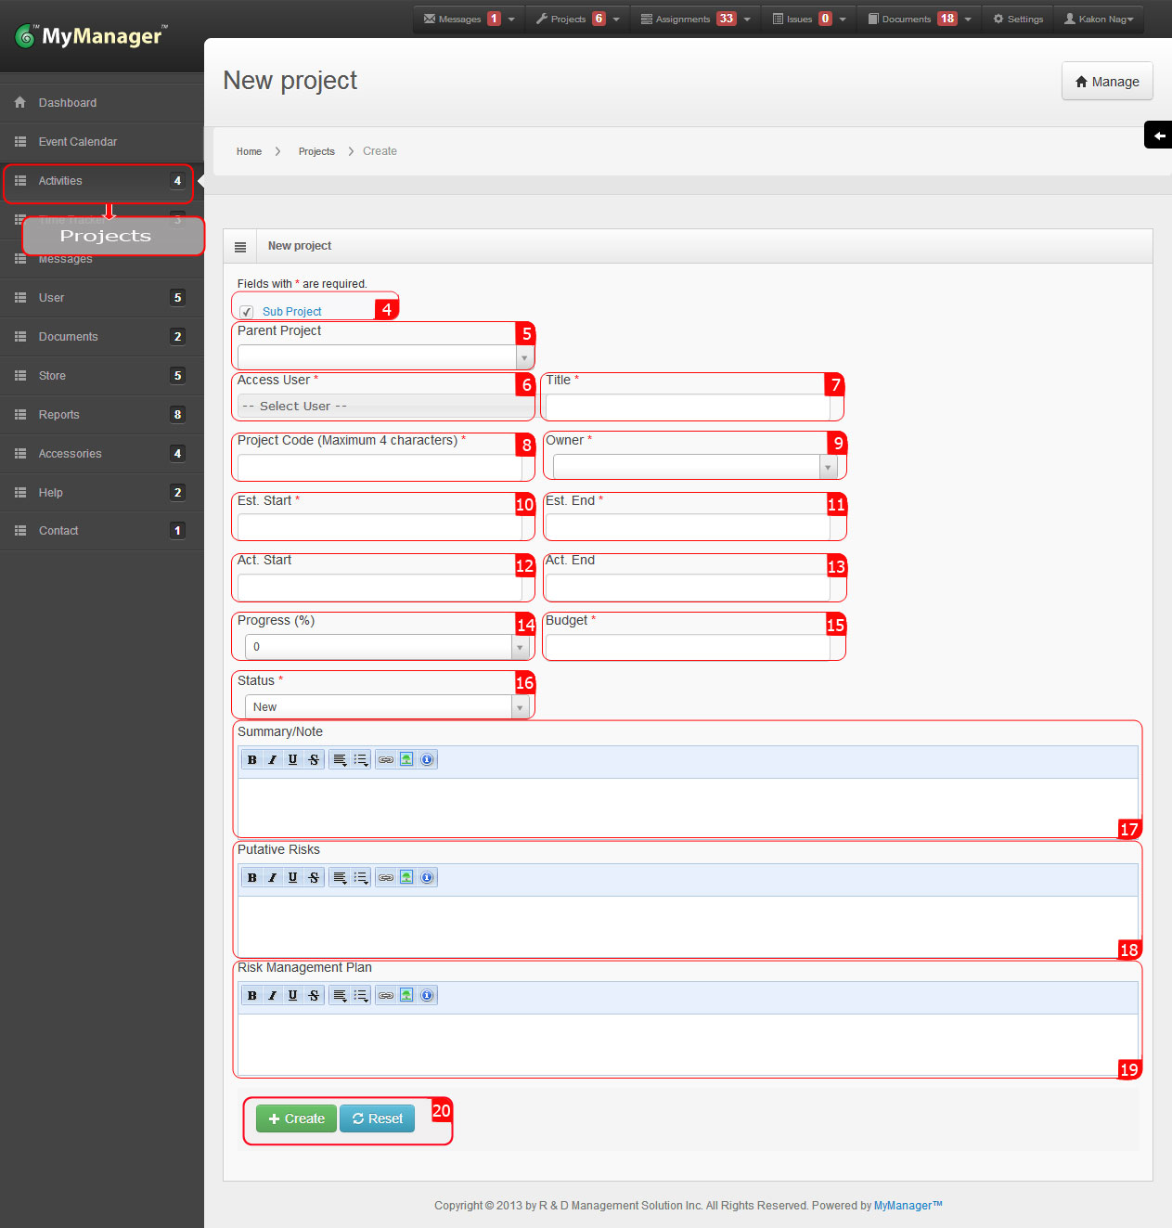Click the info icon in Risk Management Plan editor
Viewport: 1172px width, 1228px height.
coord(427,996)
